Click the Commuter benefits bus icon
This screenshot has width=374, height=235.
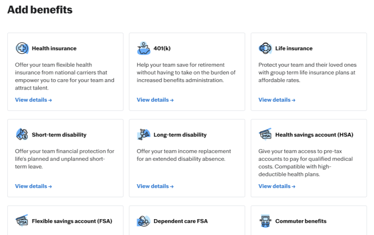pyautogui.click(x=265, y=221)
